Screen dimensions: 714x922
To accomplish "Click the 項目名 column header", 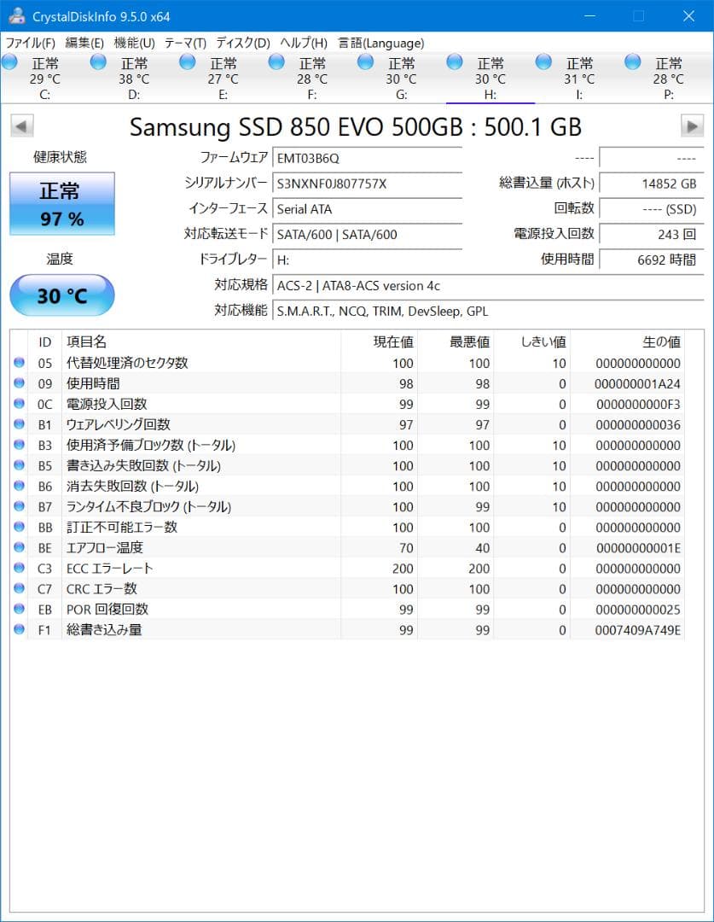I will [x=201, y=341].
